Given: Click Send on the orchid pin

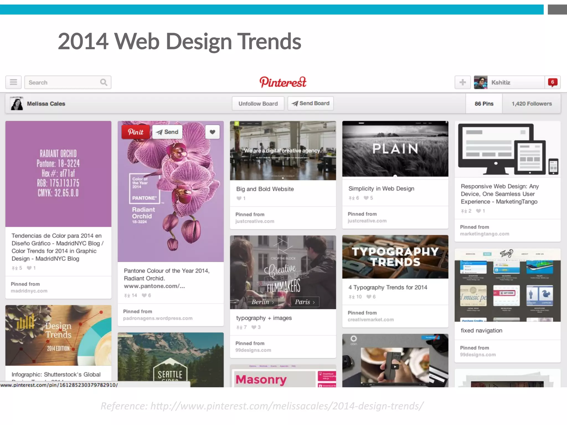Looking at the screenshot, I should (167, 132).
